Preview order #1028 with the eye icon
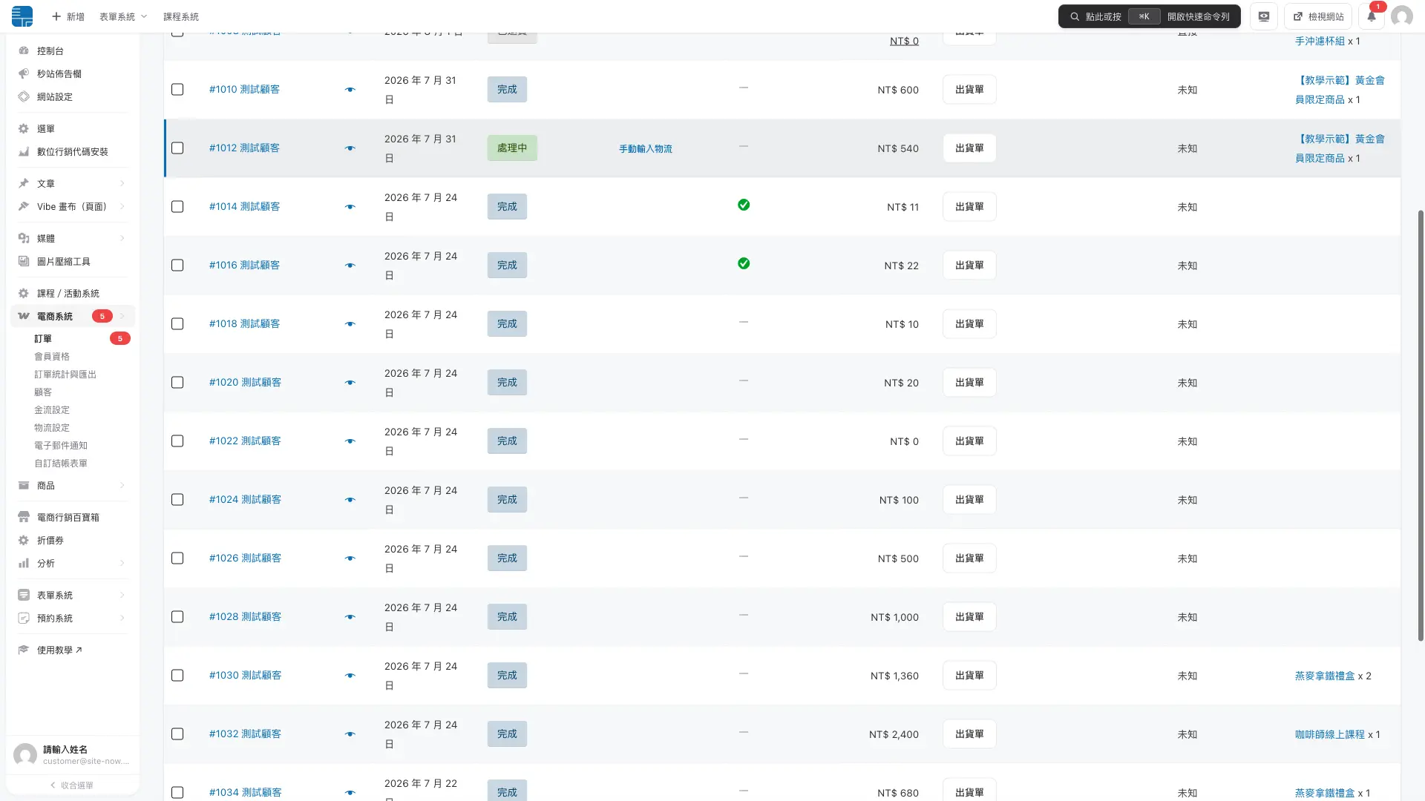The height and width of the screenshot is (801, 1425). tap(350, 617)
